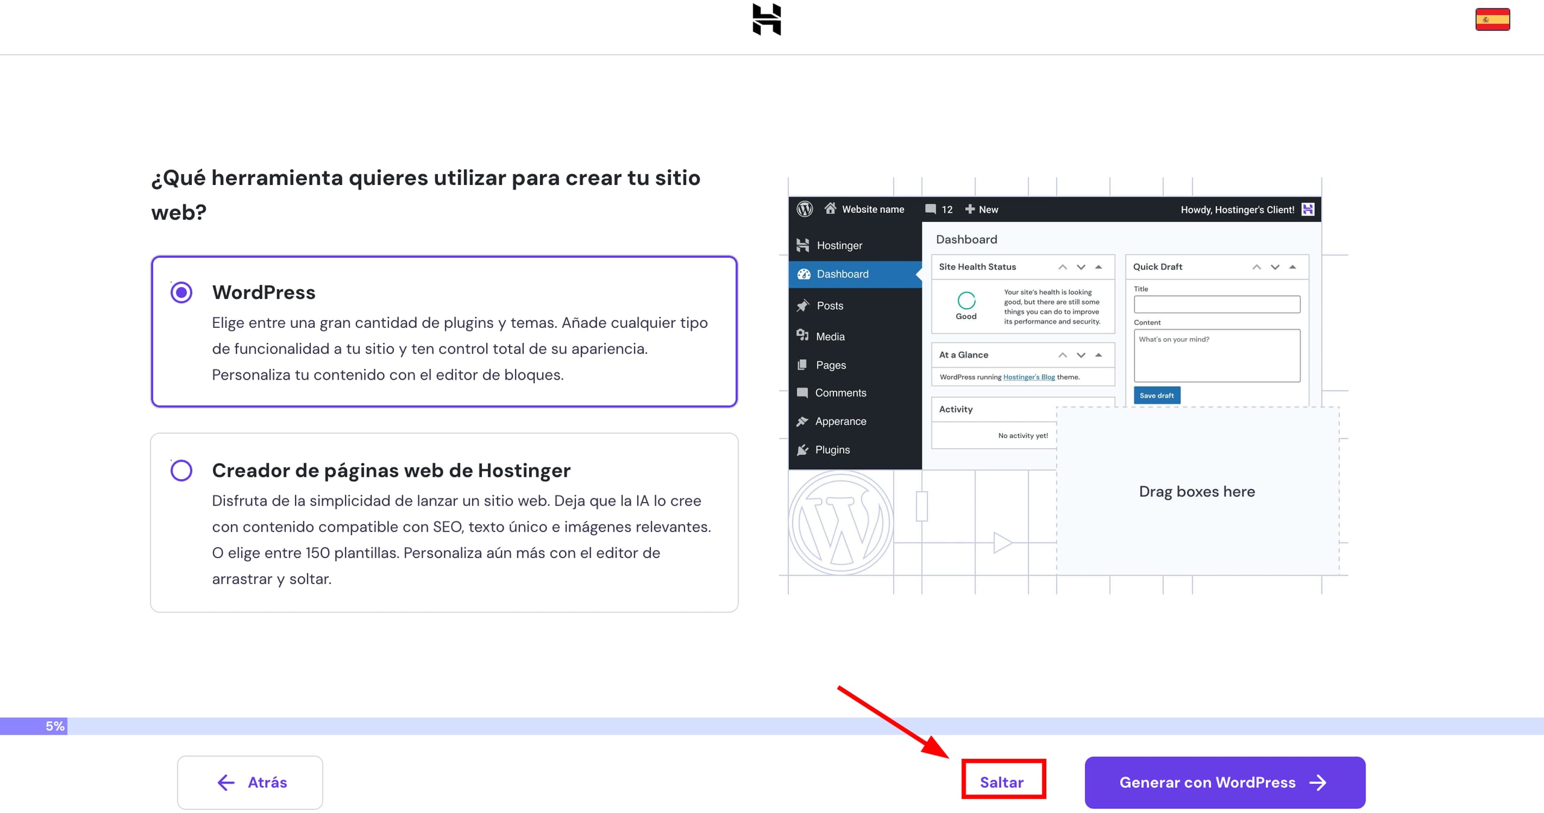Click the WordPress logo in admin bar
The height and width of the screenshot is (813, 1544).
tap(805, 209)
